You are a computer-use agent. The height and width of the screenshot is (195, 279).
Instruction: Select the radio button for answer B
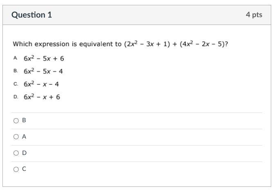pyautogui.click(x=16, y=121)
